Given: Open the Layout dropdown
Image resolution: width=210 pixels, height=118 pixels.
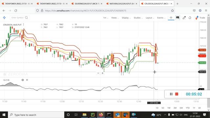Looking at the screenshot, I should point(150,18).
